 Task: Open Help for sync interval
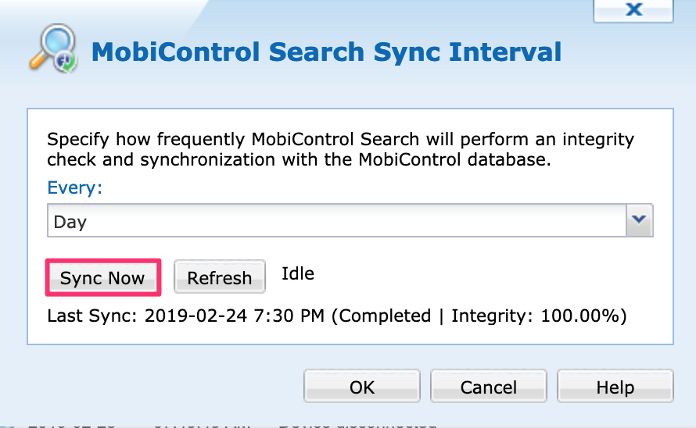[x=615, y=387]
